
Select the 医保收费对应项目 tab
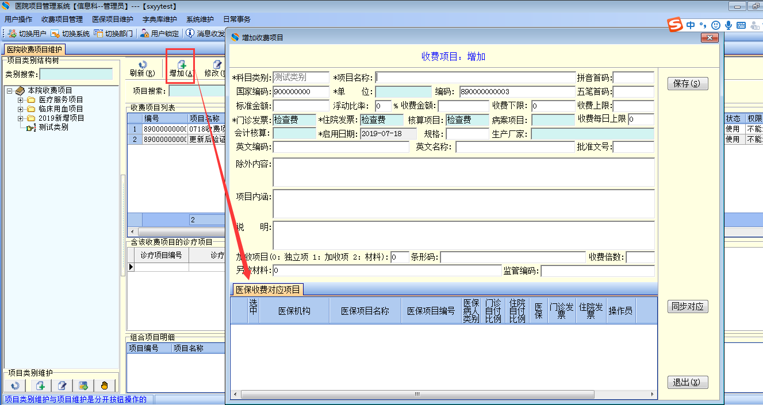tap(268, 290)
